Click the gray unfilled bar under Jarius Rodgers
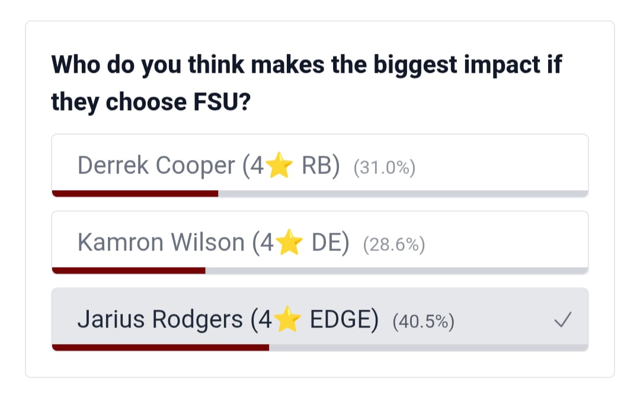Viewport: 640px width, 411px height. click(x=428, y=348)
